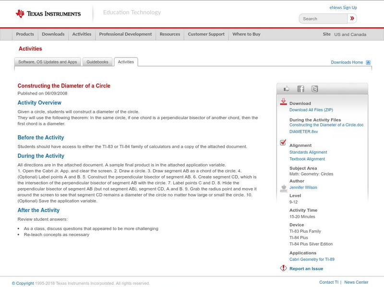
Task: Click the Report an Issue link
Action: point(306,269)
